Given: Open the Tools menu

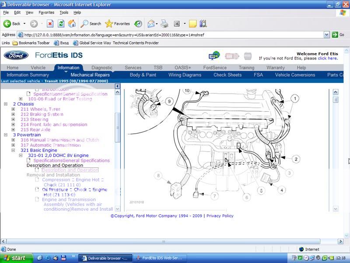Looking at the screenshot, I should coord(64,13).
